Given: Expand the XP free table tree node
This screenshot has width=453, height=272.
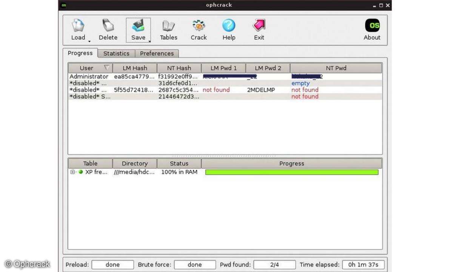Looking at the screenshot, I should pyautogui.click(x=72, y=172).
